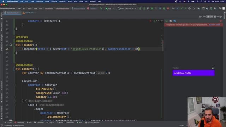This screenshot has height=127, width=226.
Task: Click the macOS Spotlight search icon
Action: coord(201,1)
